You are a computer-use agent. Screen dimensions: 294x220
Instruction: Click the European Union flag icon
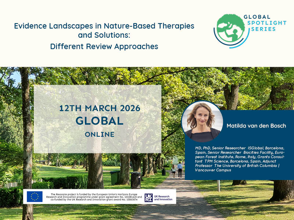pos(35,197)
